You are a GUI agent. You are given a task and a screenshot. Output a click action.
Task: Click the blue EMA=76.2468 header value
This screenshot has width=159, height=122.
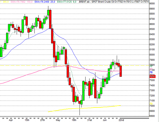point(42,2)
